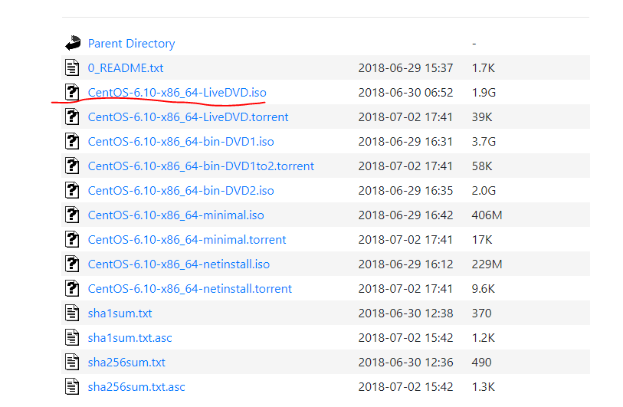Click the 2.0G size of bin-DVD2.iso
The width and height of the screenshot is (623, 407).
484,190
